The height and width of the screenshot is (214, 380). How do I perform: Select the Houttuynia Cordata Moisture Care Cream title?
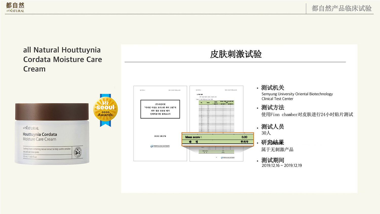[63, 59]
